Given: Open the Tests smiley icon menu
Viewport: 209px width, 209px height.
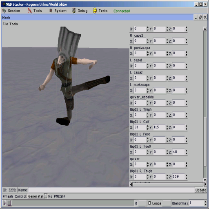Looking at the screenshot, I should pos(95,11).
